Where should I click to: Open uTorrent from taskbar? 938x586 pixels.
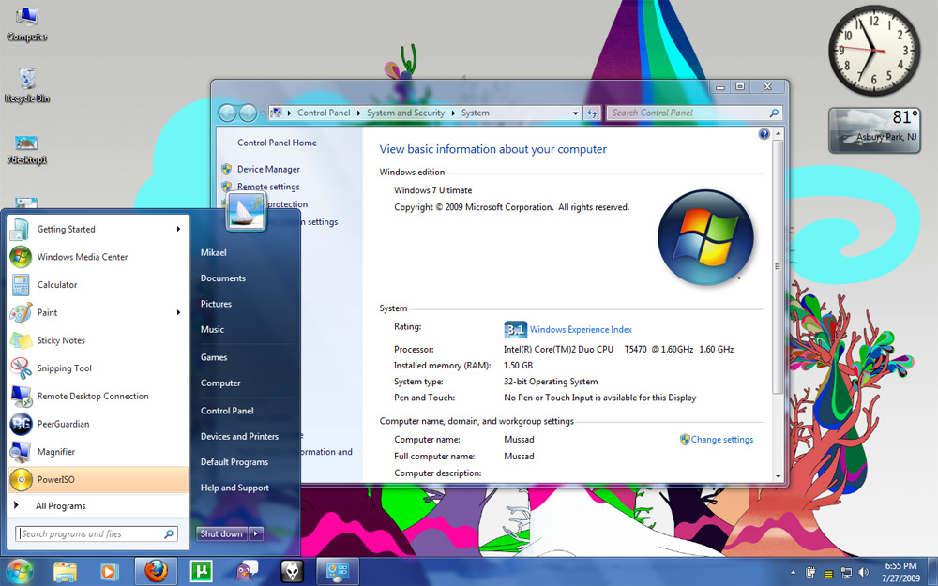click(201, 572)
